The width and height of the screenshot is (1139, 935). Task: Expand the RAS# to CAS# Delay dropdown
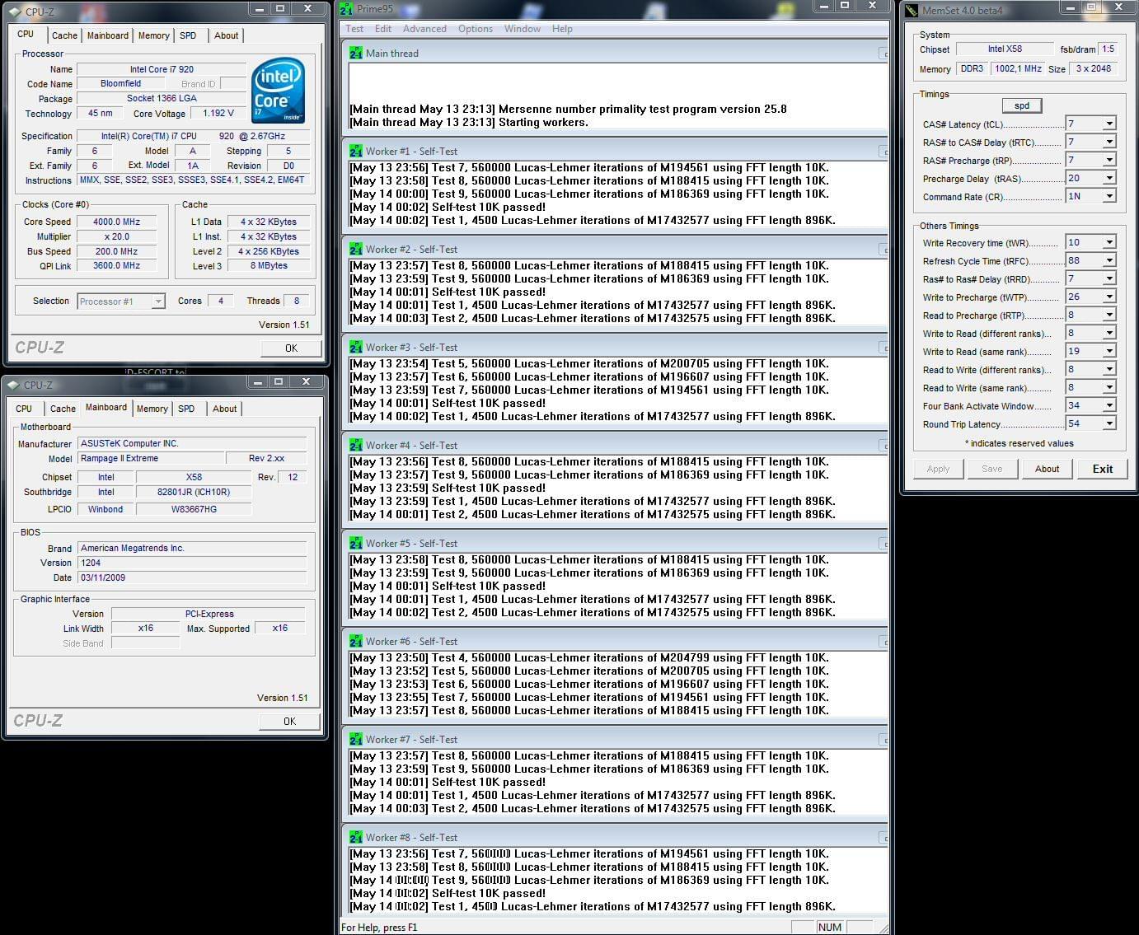1109,142
